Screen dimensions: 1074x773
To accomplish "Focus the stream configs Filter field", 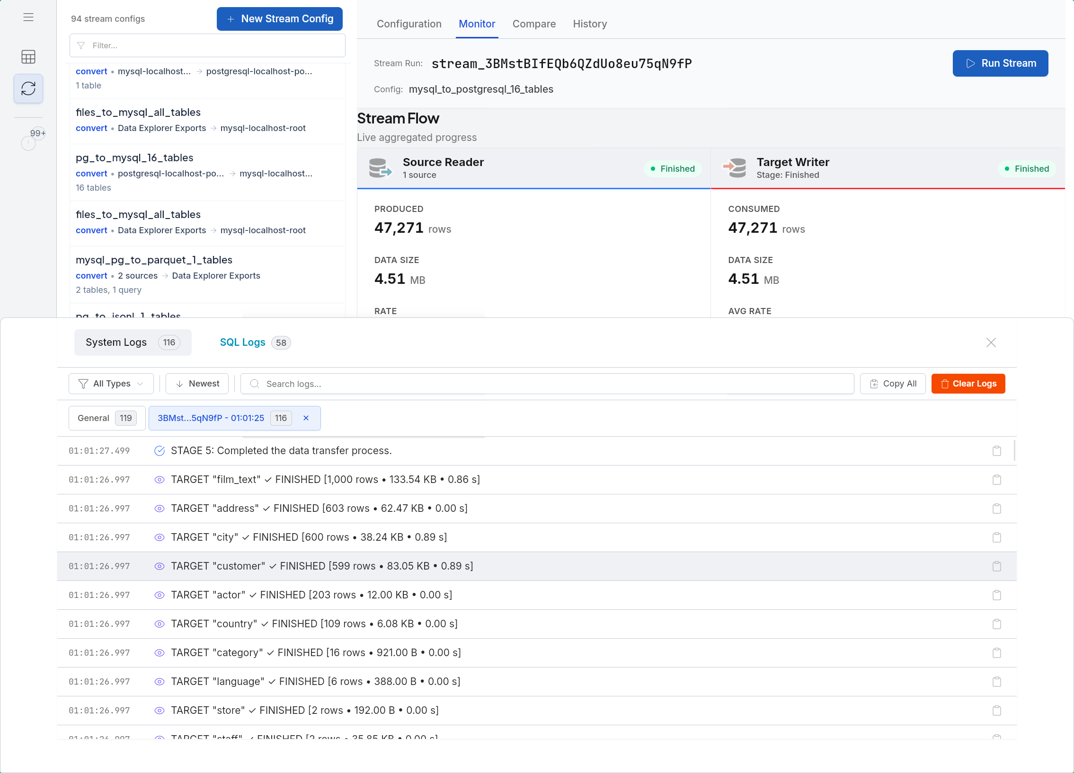I will [207, 45].
